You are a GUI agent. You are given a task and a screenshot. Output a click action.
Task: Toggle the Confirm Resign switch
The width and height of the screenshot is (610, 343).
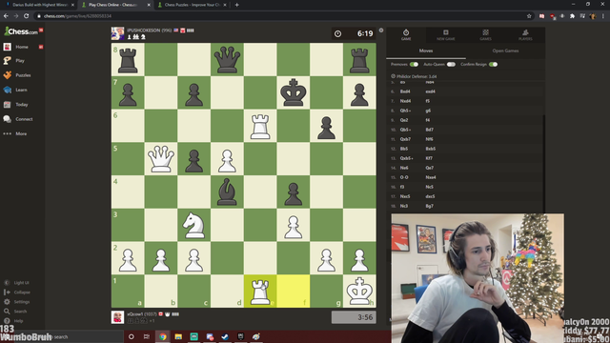coord(494,64)
